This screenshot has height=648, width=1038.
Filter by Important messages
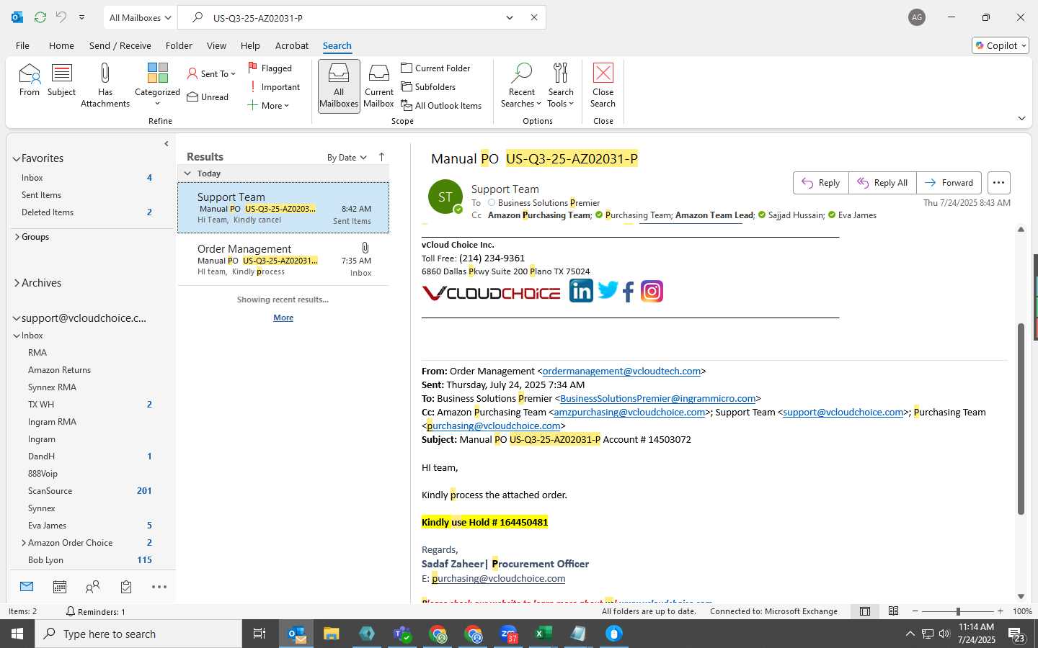(274, 86)
